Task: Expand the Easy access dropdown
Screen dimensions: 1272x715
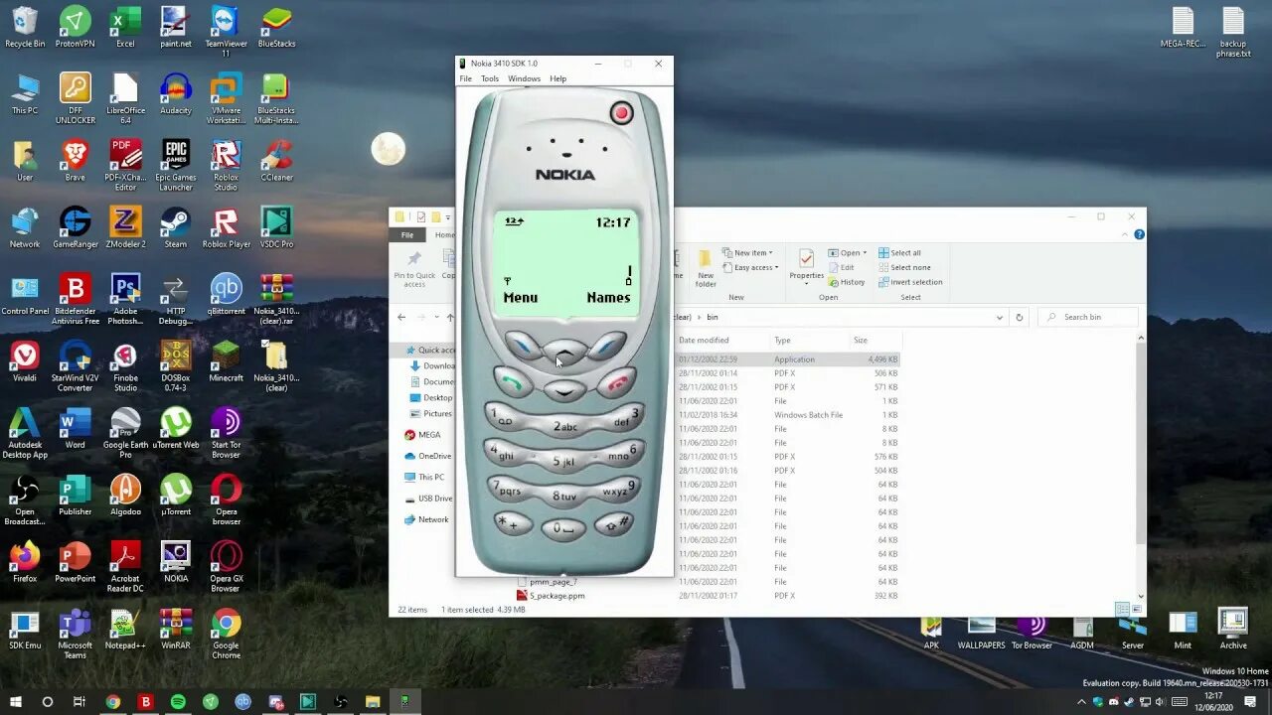Action: click(x=751, y=267)
